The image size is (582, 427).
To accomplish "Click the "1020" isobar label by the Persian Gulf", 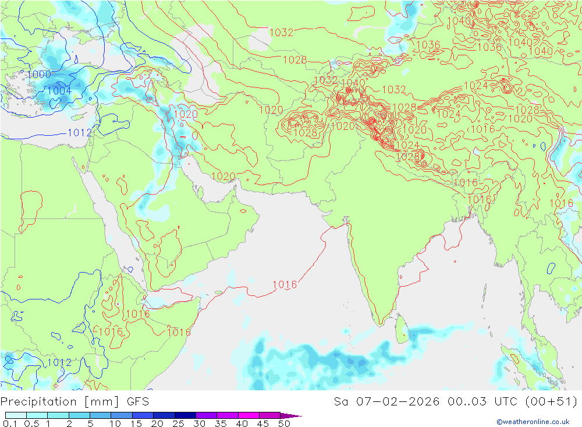I will tap(223, 176).
